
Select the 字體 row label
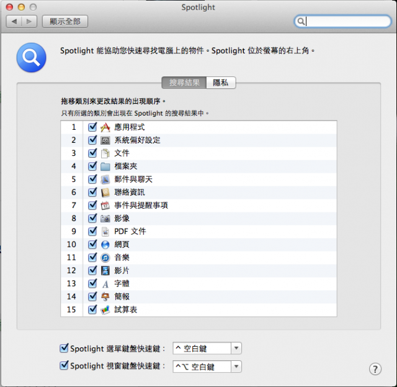click(x=122, y=283)
